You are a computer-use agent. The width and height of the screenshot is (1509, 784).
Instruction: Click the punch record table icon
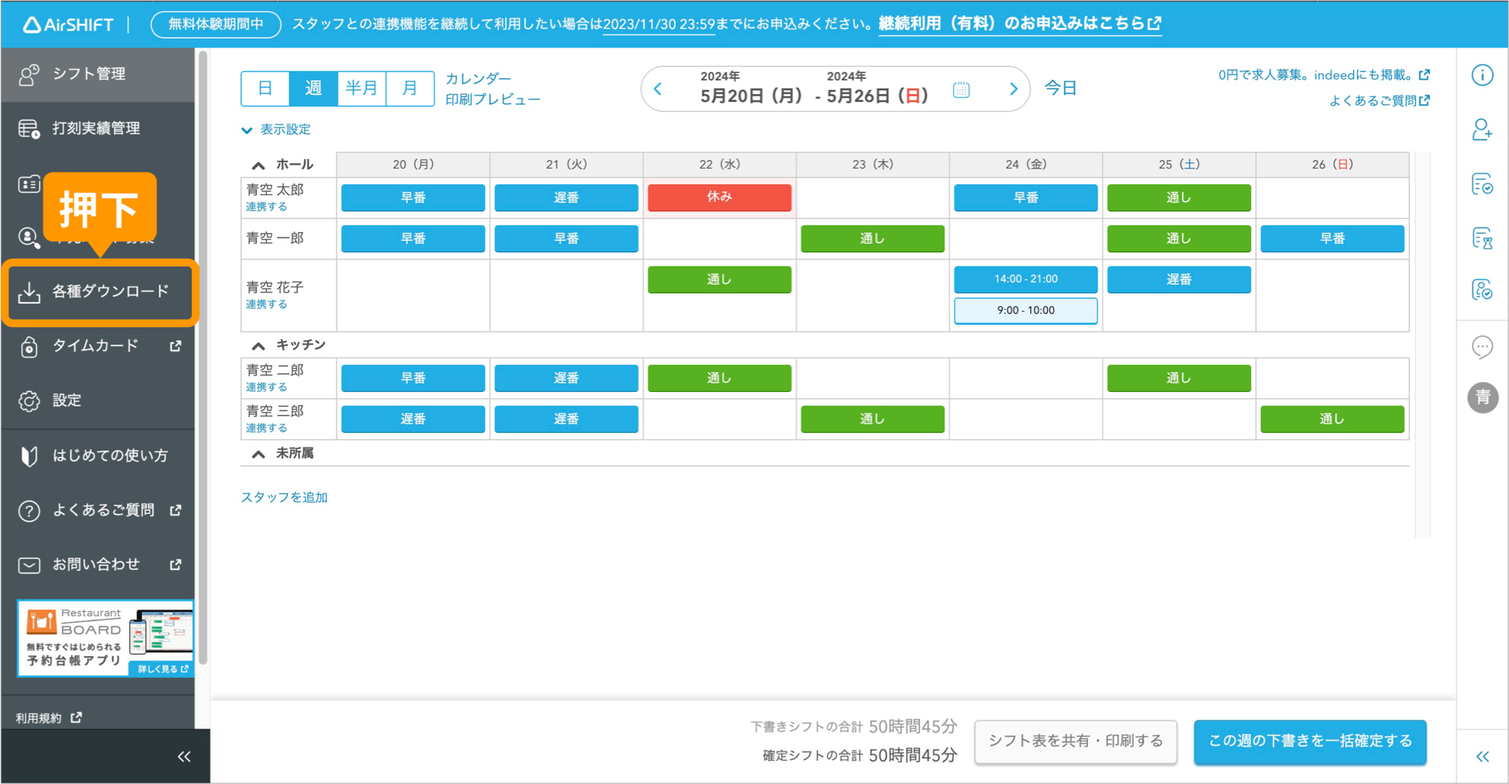tap(29, 129)
